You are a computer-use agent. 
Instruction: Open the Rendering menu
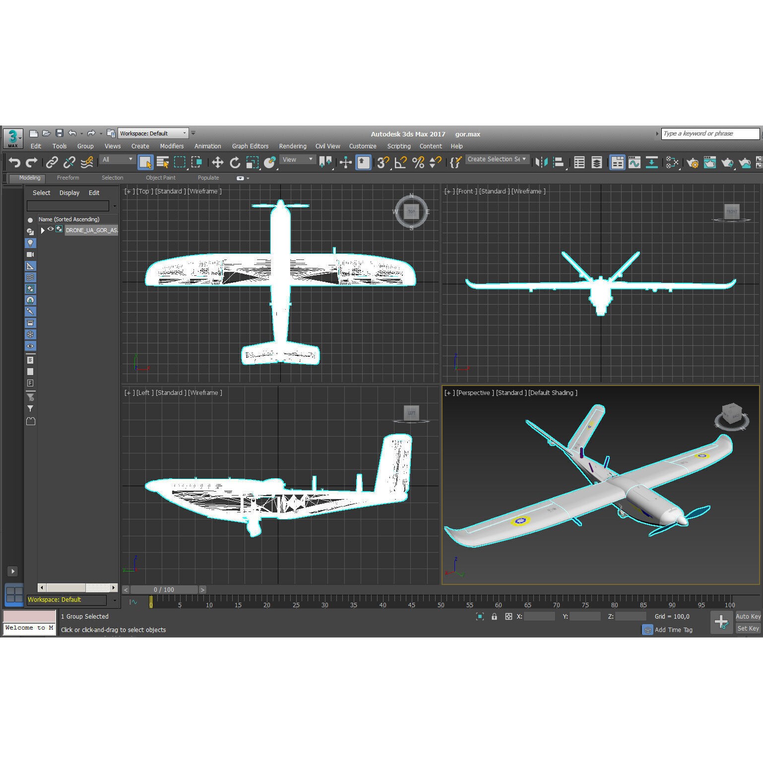coord(292,146)
